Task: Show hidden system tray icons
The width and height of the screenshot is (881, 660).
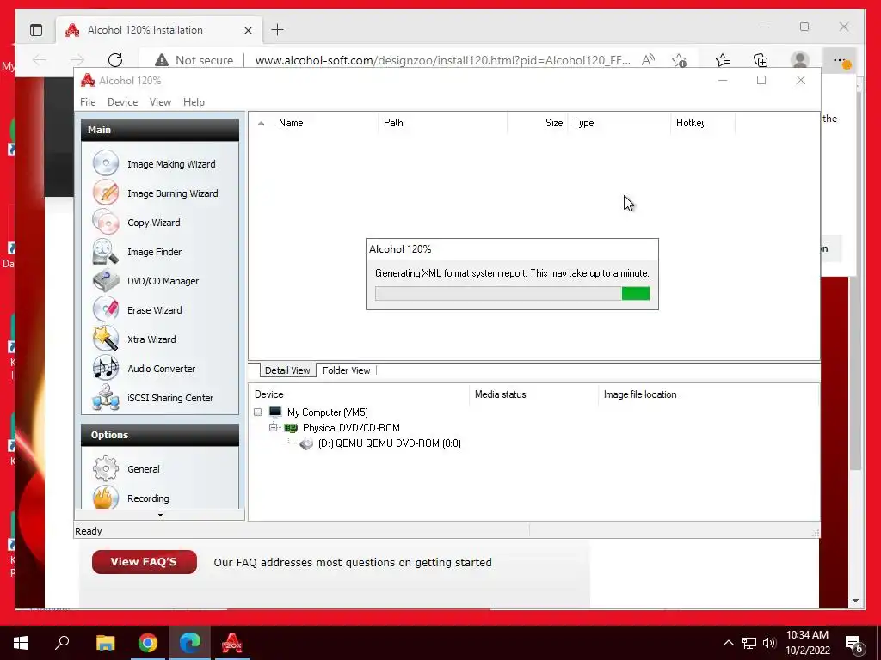Action: 728,643
